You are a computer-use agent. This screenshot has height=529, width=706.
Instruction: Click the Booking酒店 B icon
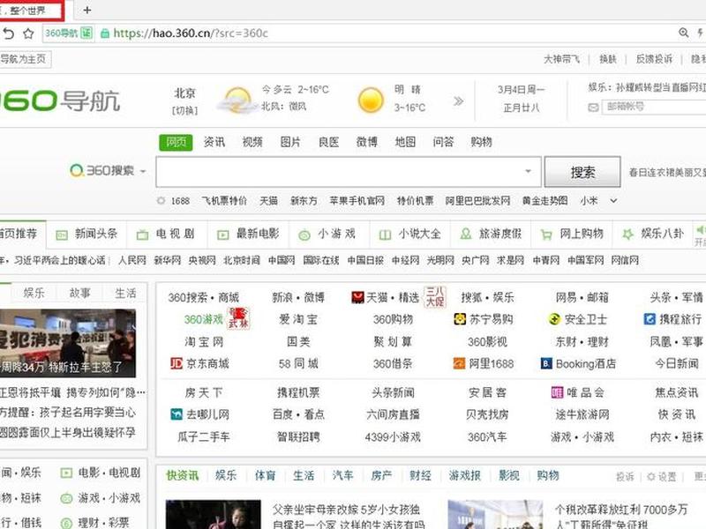546,363
